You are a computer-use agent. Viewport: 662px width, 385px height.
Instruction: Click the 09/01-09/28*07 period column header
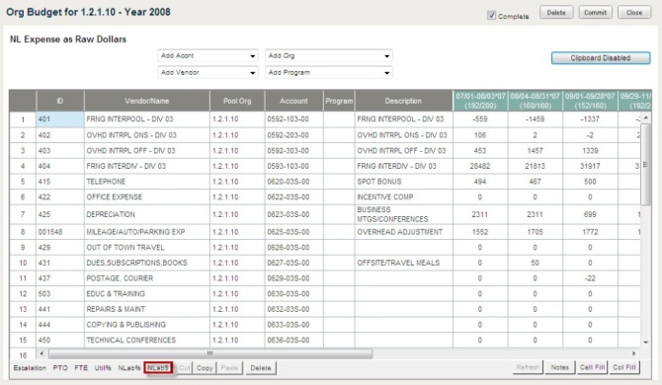click(x=590, y=101)
